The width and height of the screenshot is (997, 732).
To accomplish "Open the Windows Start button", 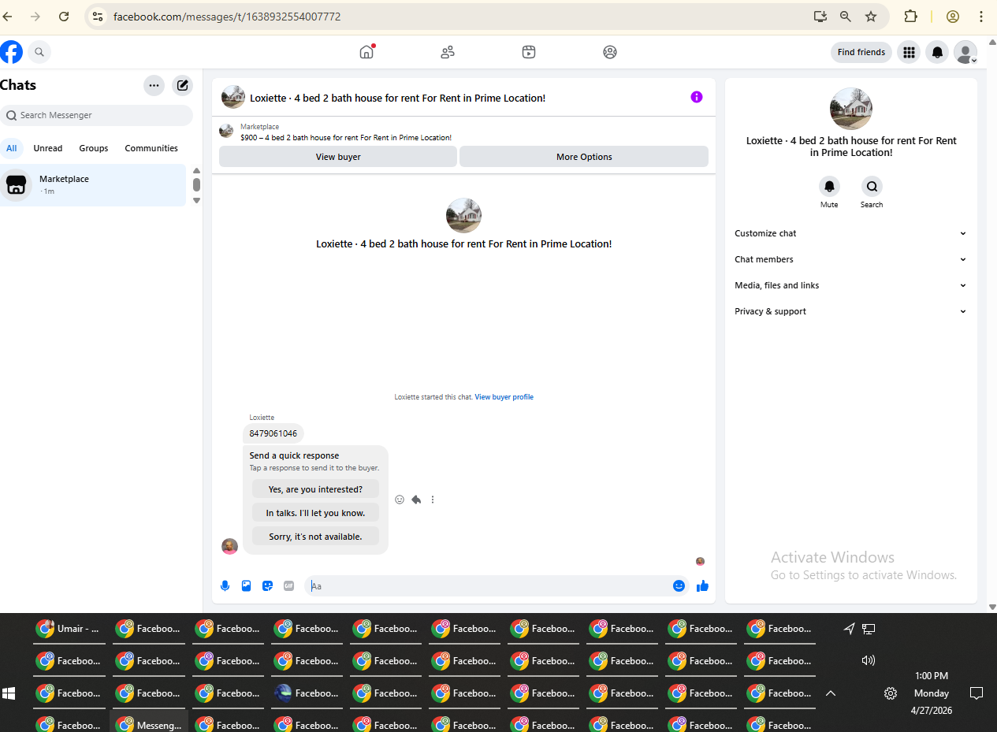I will (x=9, y=693).
